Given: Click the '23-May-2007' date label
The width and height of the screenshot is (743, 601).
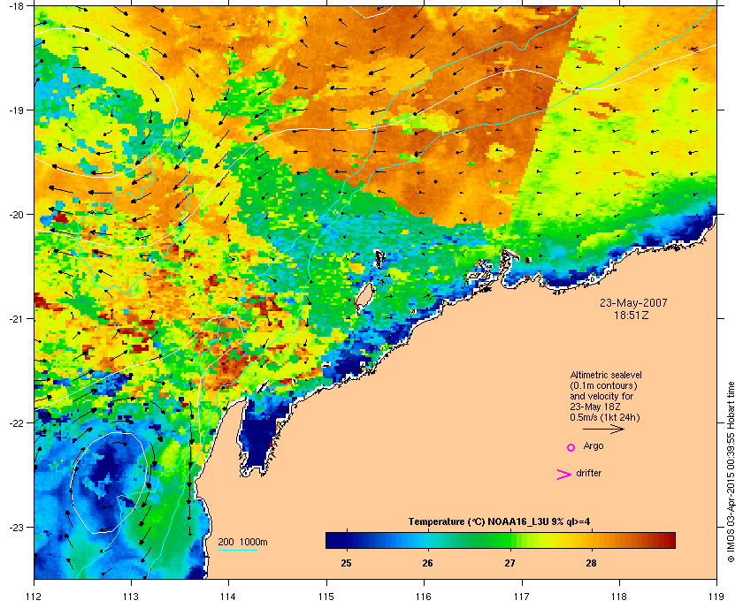Looking at the screenshot, I should [x=633, y=302].
